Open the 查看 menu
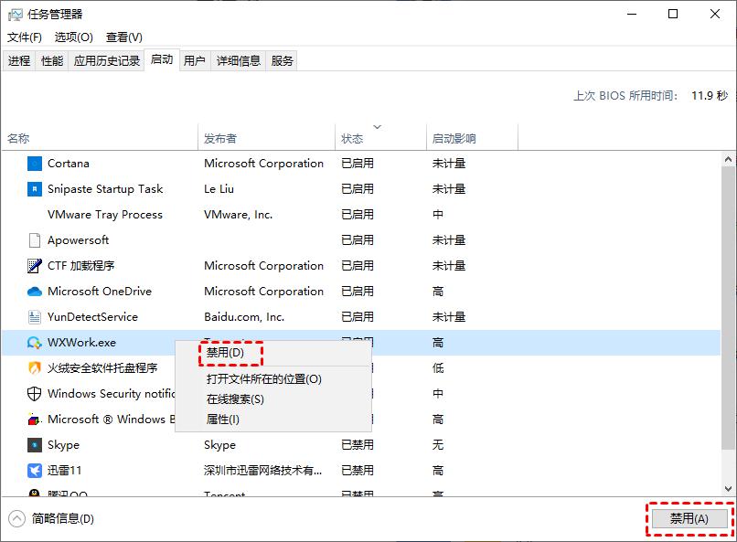 pyautogui.click(x=123, y=37)
